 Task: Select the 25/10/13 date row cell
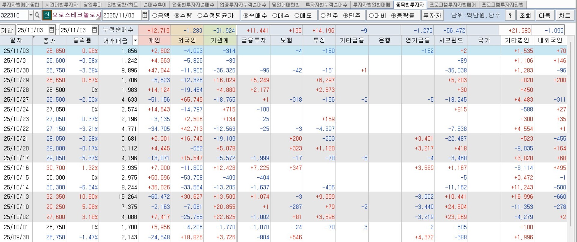[x=16, y=197]
